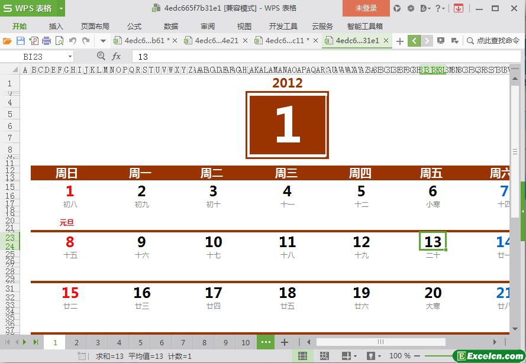This screenshot has width=526, height=363.
Task: Open the insert function fx button
Action: pyautogui.click(x=116, y=56)
